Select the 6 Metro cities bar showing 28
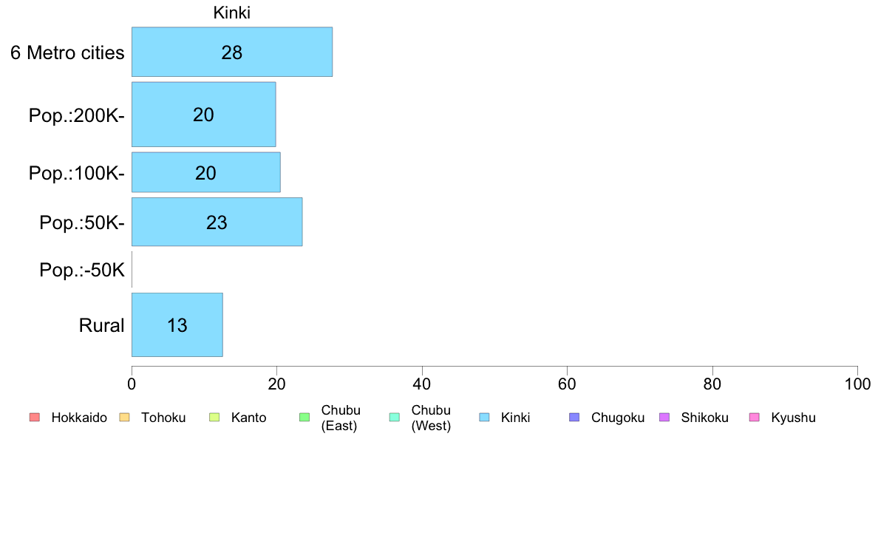Screen dimensions: 878x544 [232, 52]
